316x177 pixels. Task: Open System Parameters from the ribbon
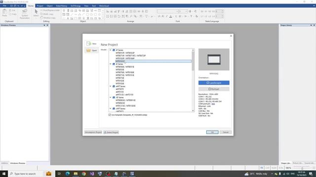coord(25,14)
